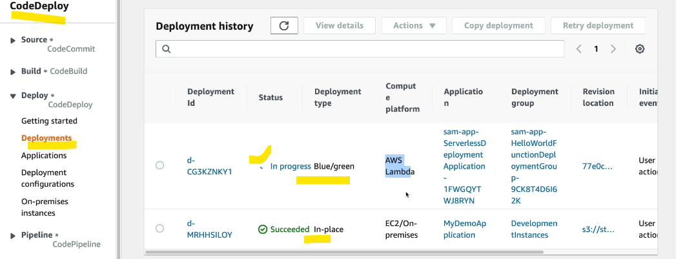The width and height of the screenshot is (683, 259).
Task: Expand the Source CodeCommit section
Action: coord(13,41)
